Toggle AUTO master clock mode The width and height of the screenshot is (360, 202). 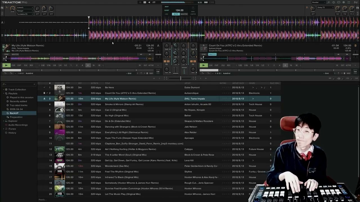pos(176,14)
